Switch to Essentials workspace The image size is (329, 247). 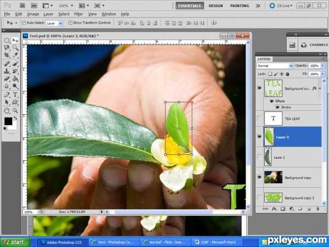click(x=190, y=5)
